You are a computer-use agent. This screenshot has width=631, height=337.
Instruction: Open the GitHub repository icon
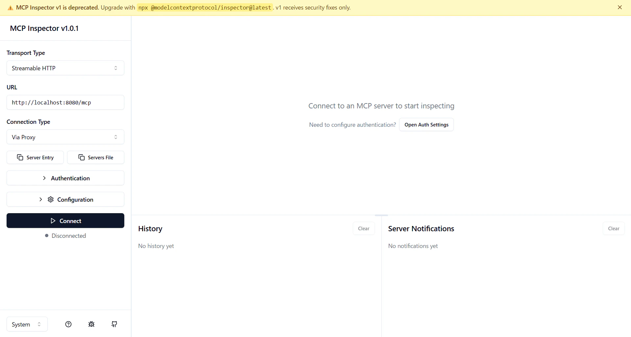point(114,324)
